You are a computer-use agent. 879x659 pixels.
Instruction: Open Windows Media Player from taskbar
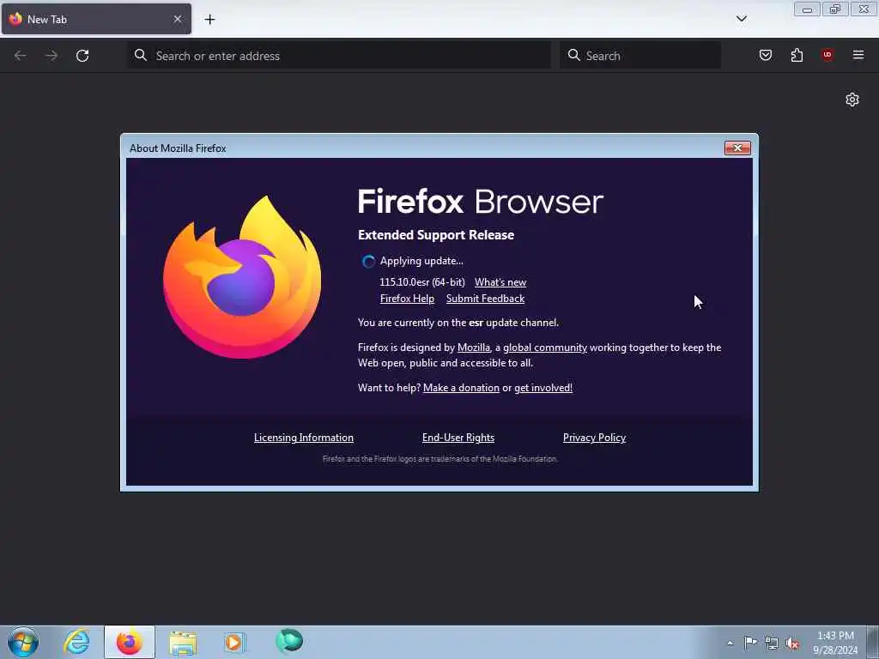click(234, 643)
